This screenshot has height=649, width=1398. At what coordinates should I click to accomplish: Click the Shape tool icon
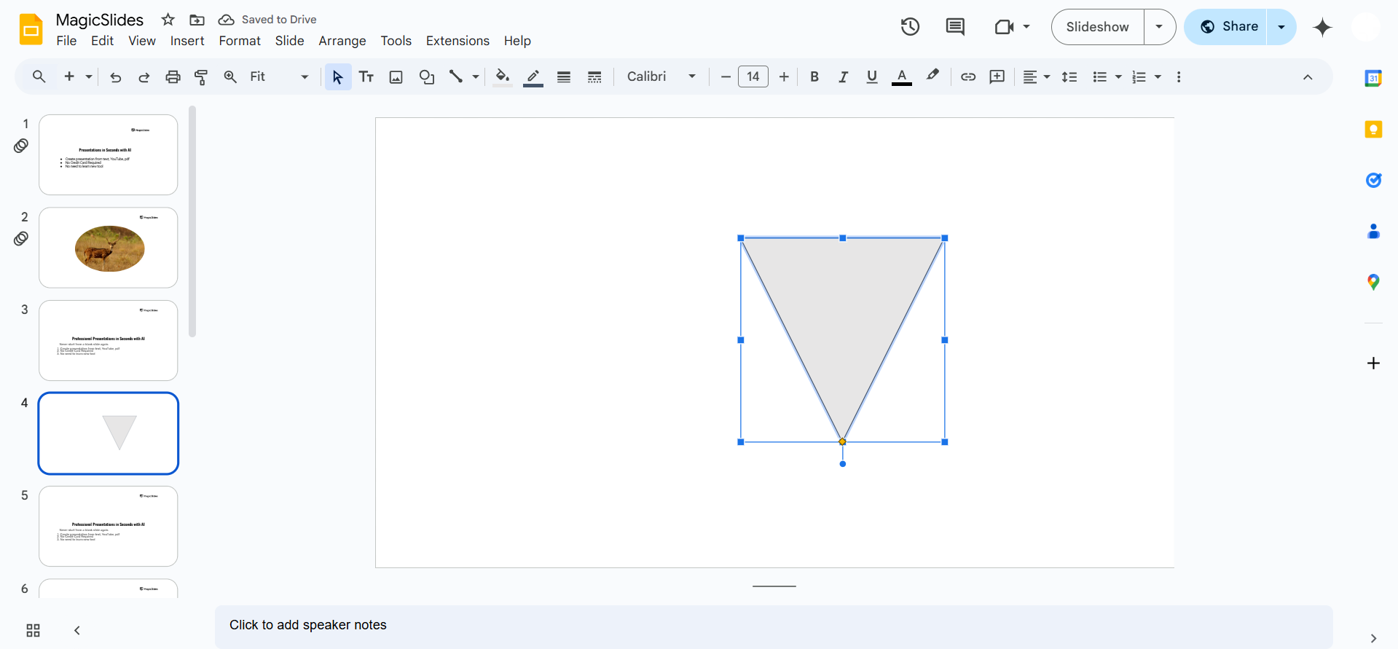click(x=426, y=76)
